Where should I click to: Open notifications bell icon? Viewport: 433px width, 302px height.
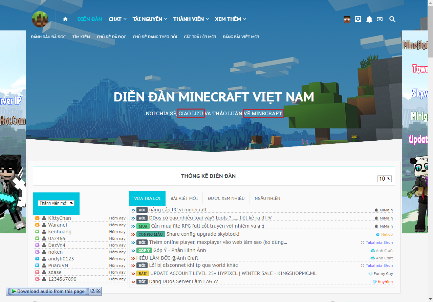[369, 19]
